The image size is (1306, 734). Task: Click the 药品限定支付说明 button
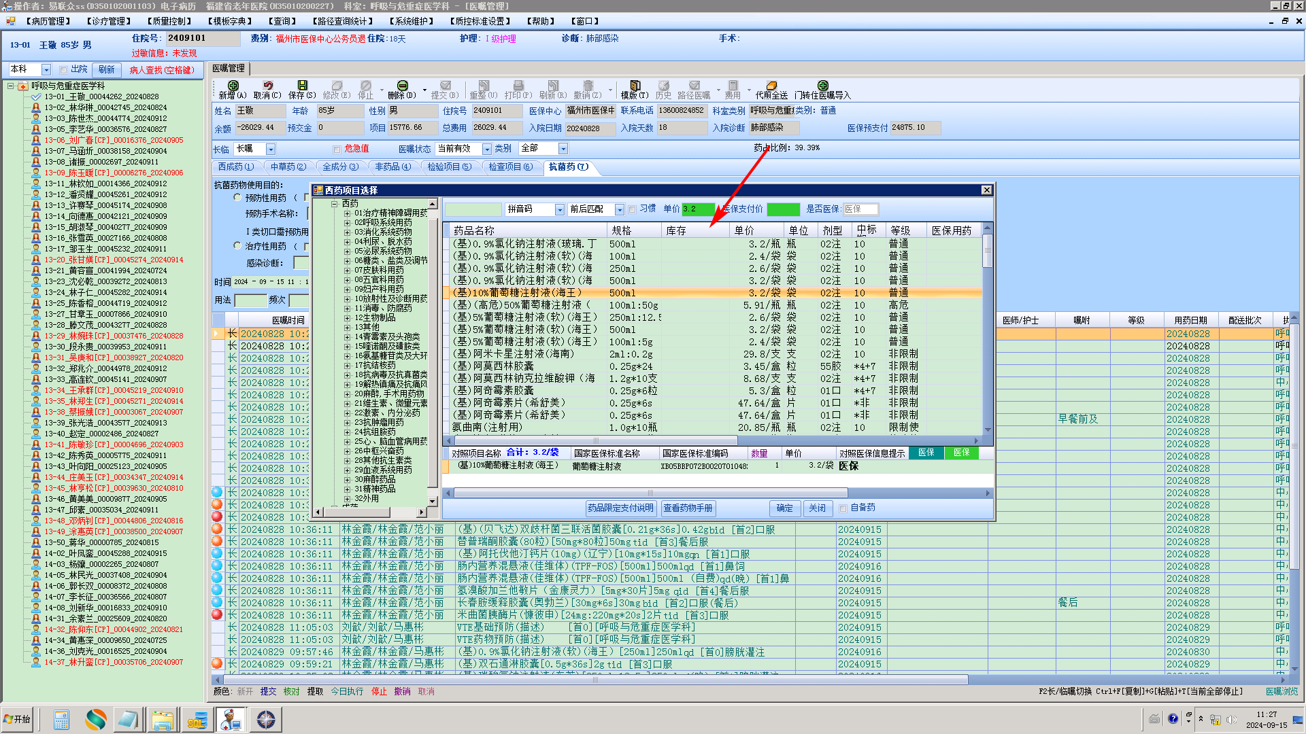(x=620, y=508)
